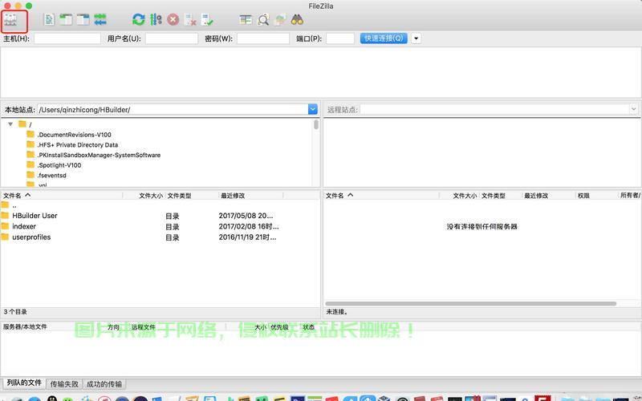The image size is (642, 401).
Task: Sort remote files by 权限 column
Action: click(x=596, y=196)
